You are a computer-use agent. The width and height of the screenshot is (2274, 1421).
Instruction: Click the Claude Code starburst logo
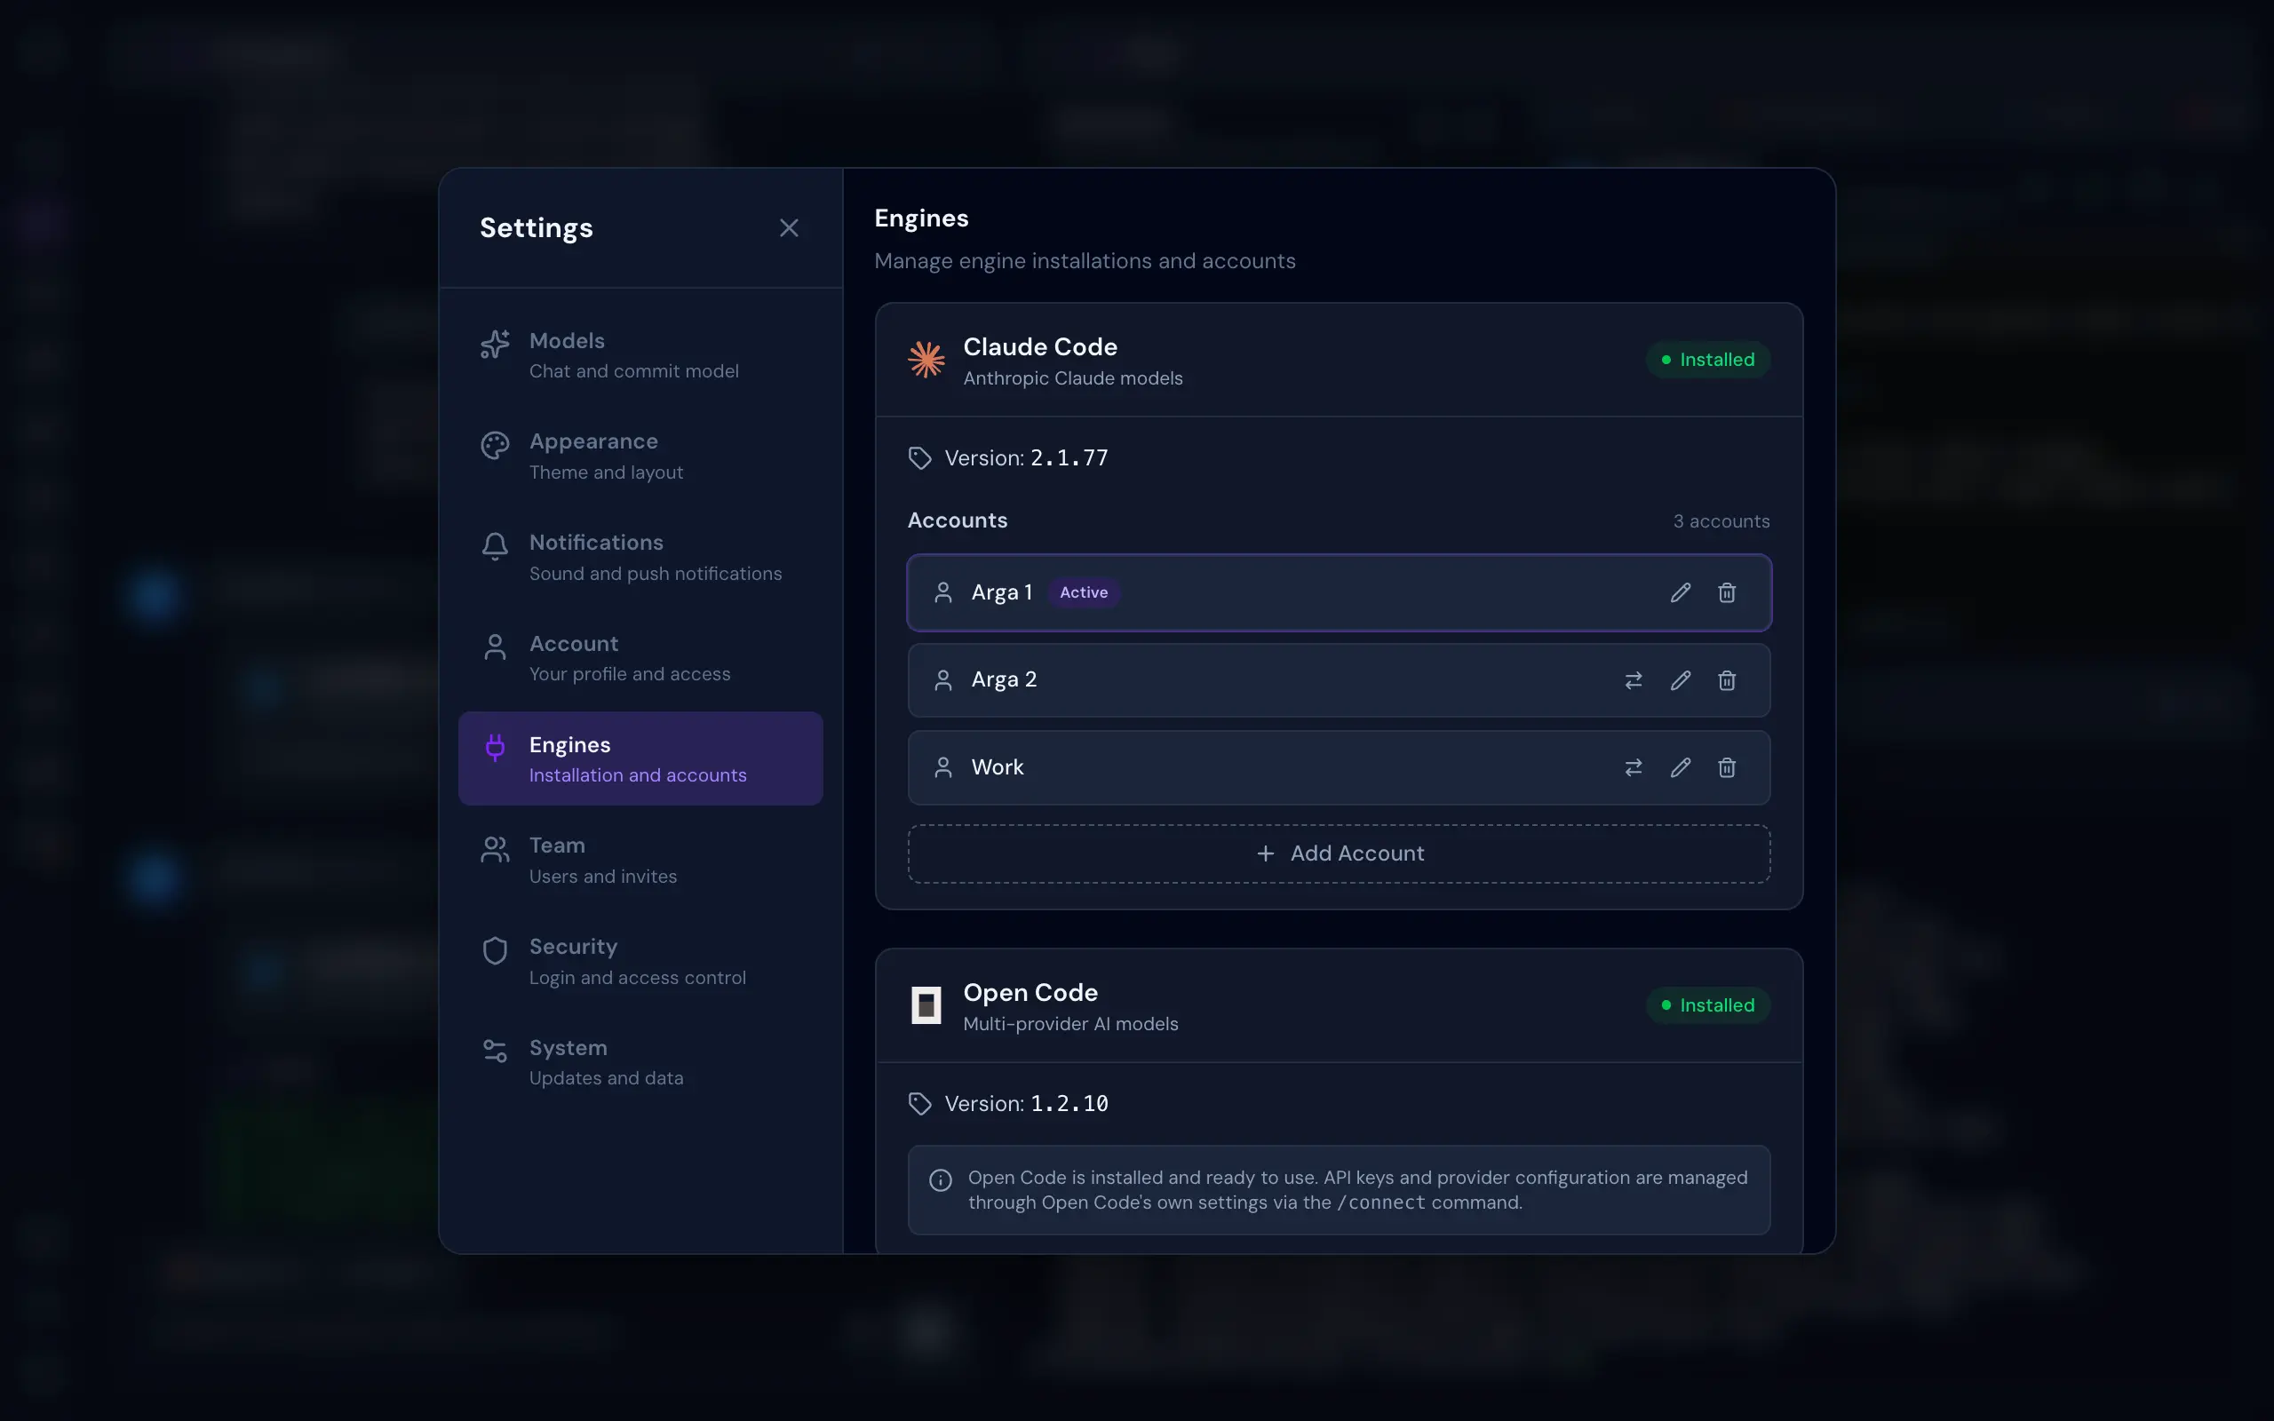click(926, 360)
